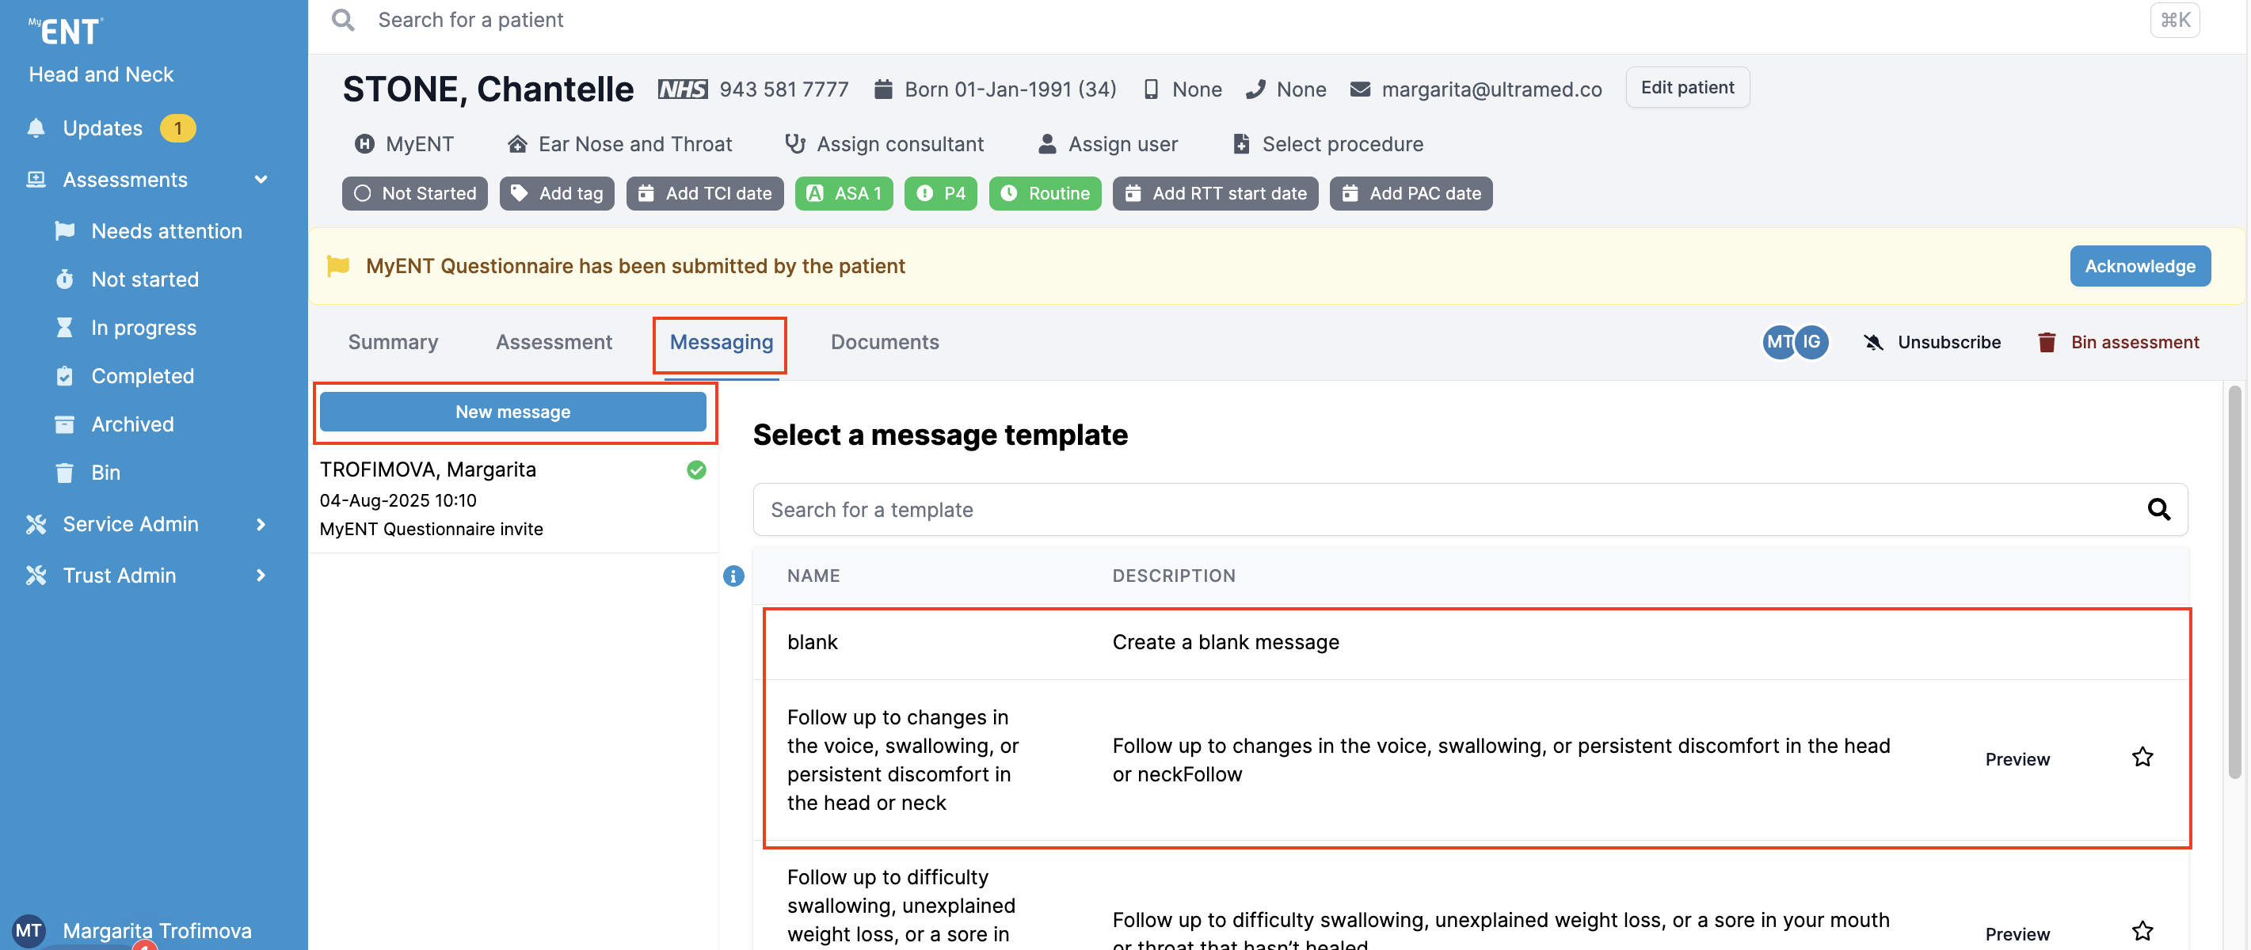This screenshot has height=950, width=2251.
Task: Favorite the voice changes follow-up template
Action: point(2142,757)
